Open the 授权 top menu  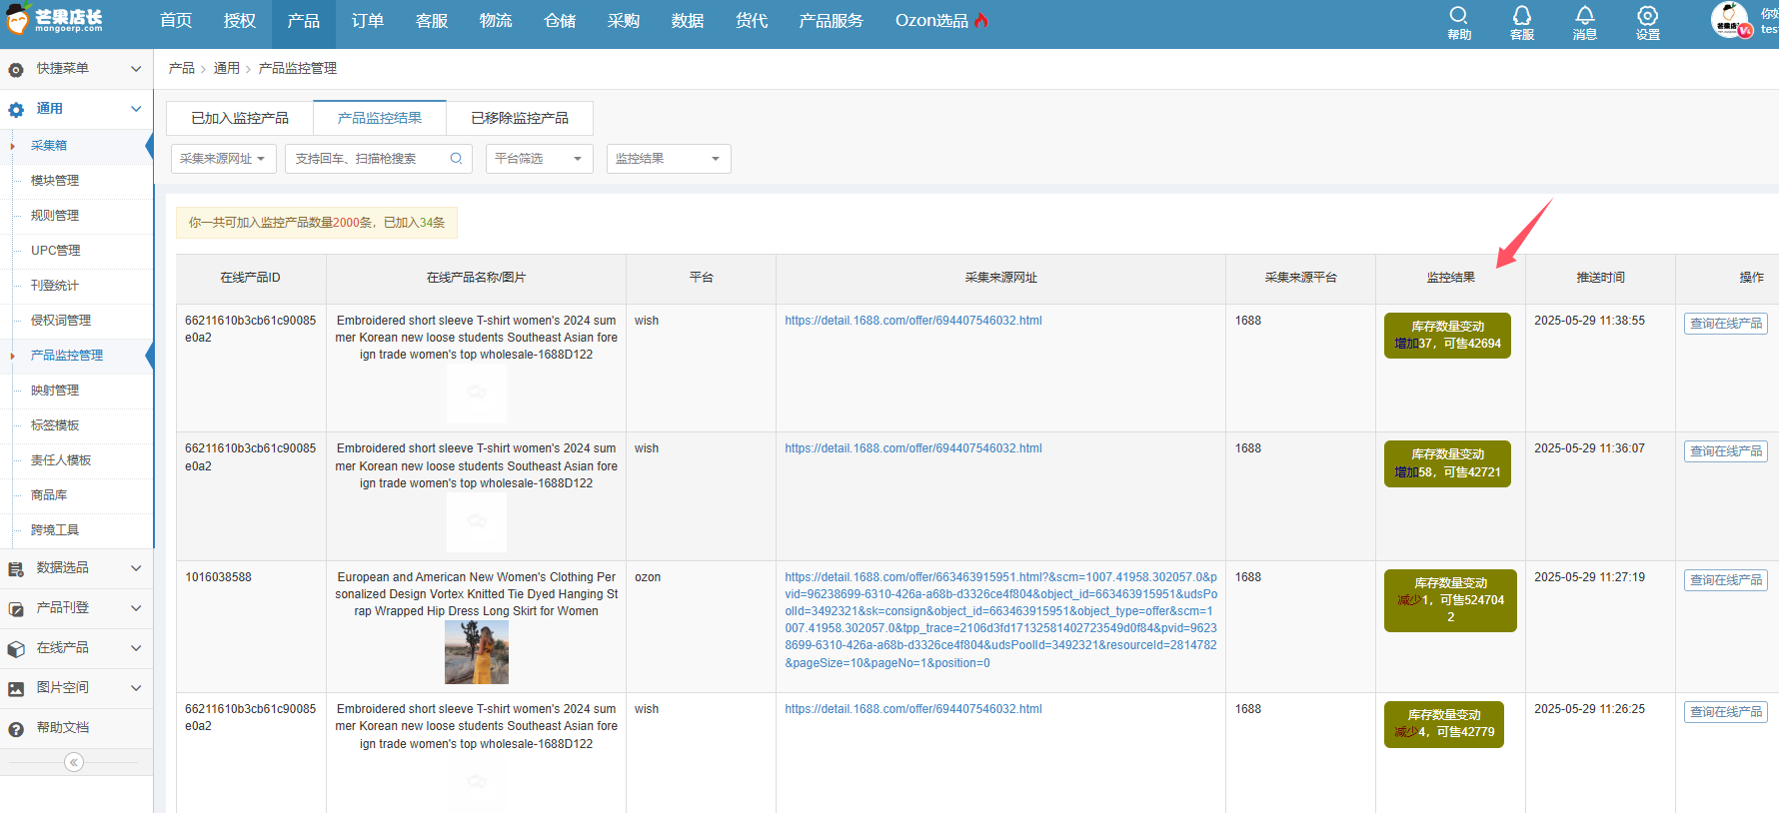[x=240, y=21]
